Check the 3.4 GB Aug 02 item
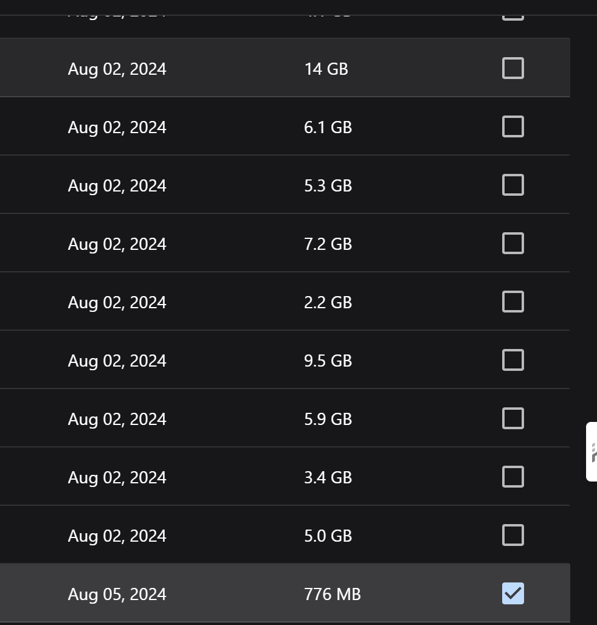 click(x=512, y=477)
